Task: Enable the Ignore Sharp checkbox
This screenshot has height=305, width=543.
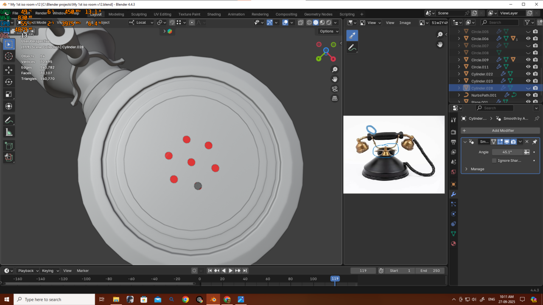Action: pos(494,161)
